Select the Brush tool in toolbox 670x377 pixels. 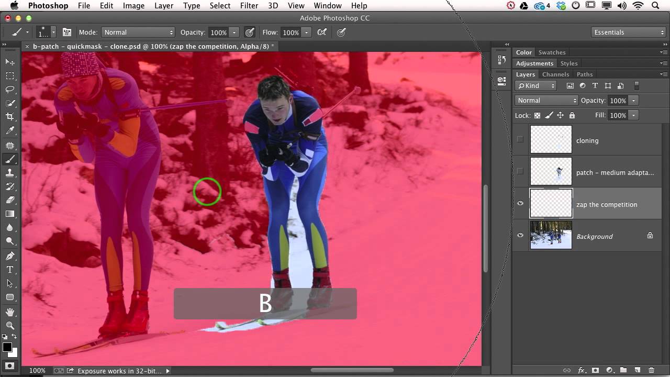(10, 159)
